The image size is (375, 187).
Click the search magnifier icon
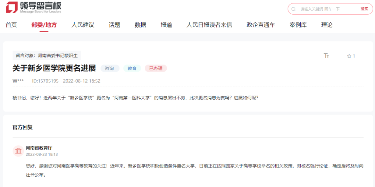[x=293, y=9]
